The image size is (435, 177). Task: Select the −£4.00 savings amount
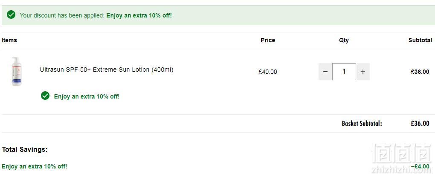pyautogui.click(x=420, y=166)
